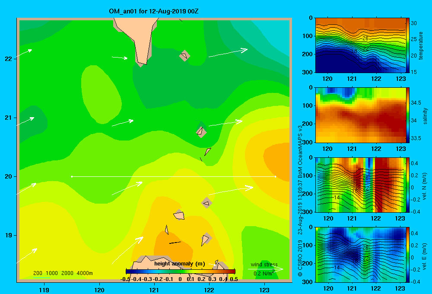Click the height anomaly color scale bar
Viewport: 432px width, 294px height.
pos(181,272)
